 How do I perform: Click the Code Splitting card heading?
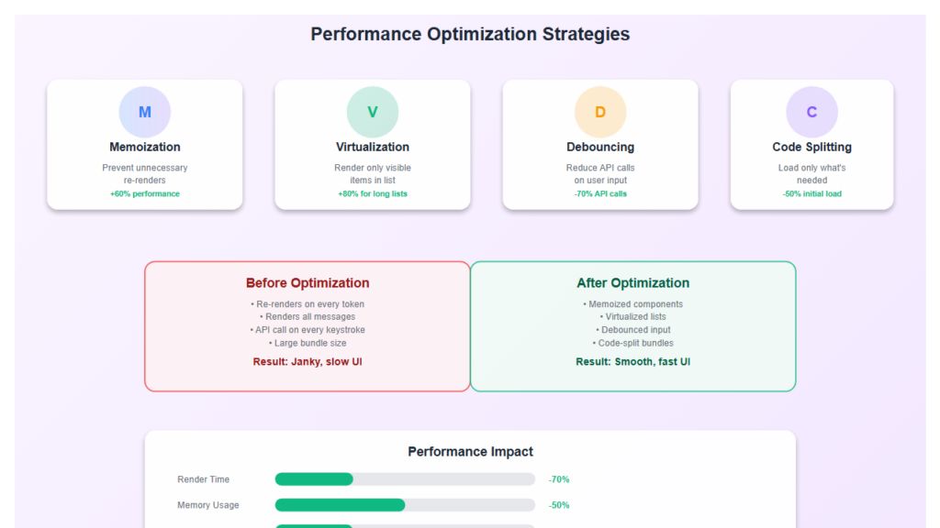811,147
